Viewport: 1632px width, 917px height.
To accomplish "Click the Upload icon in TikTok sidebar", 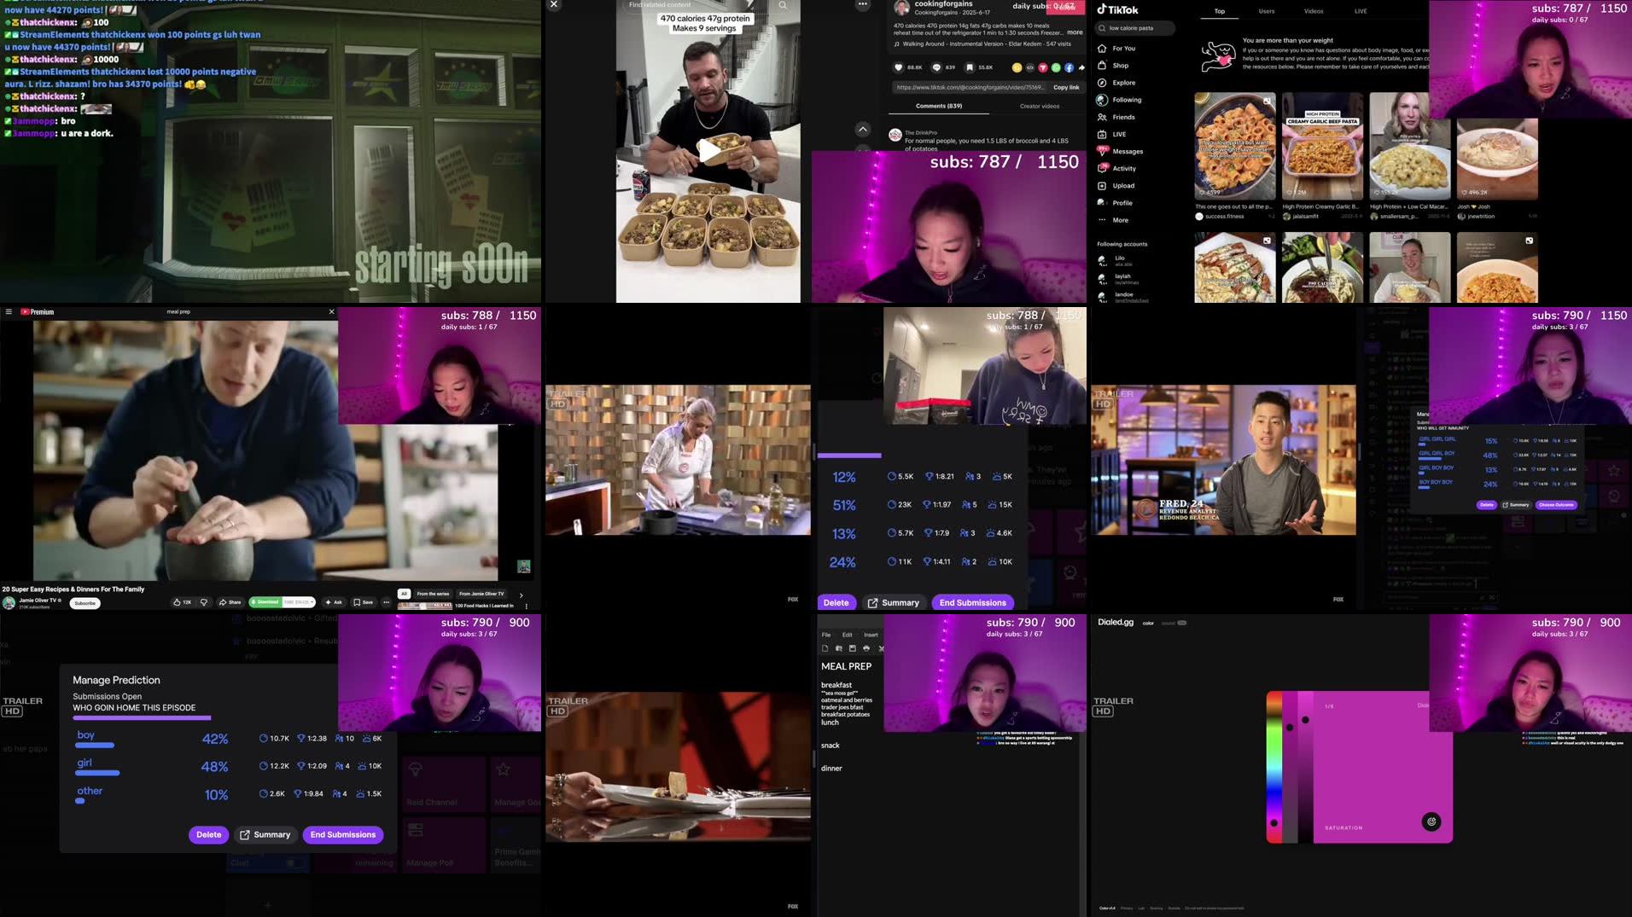I will (x=1125, y=185).
